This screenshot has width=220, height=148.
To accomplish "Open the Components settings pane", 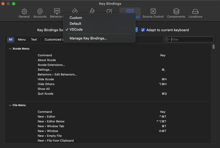I will click(x=176, y=13).
